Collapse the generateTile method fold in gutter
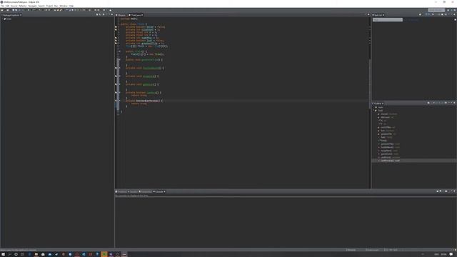This screenshot has width=457, height=257. pos(119,60)
